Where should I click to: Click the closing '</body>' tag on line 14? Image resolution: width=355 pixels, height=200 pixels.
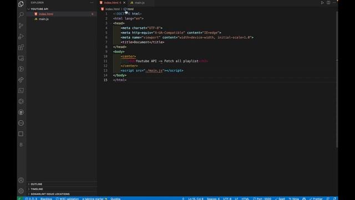120,76
